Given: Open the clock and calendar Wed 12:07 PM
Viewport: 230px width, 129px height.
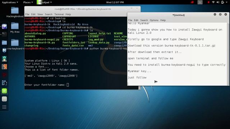Looking at the screenshot, I should pyautogui.click(x=115, y=3).
